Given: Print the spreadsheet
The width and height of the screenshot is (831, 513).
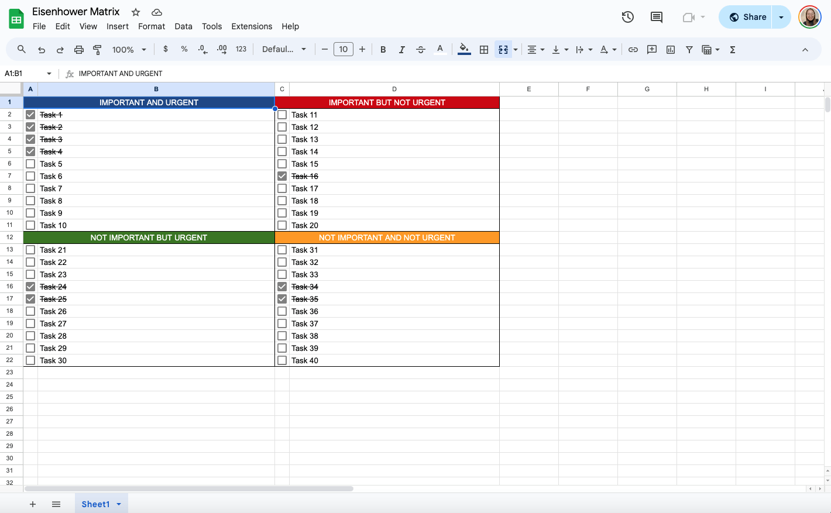Looking at the screenshot, I should point(79,50).
